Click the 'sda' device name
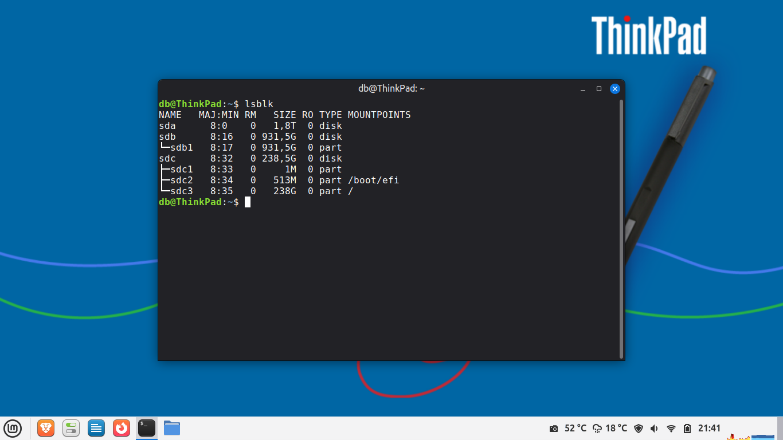The image size is (783, 440). 167,125
